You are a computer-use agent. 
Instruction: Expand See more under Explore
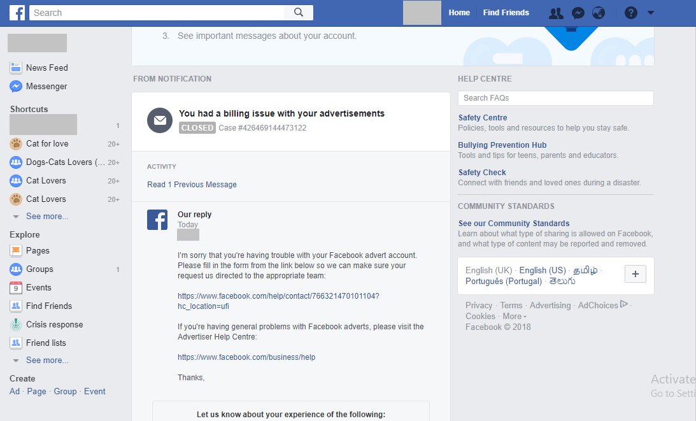point(47,360)
